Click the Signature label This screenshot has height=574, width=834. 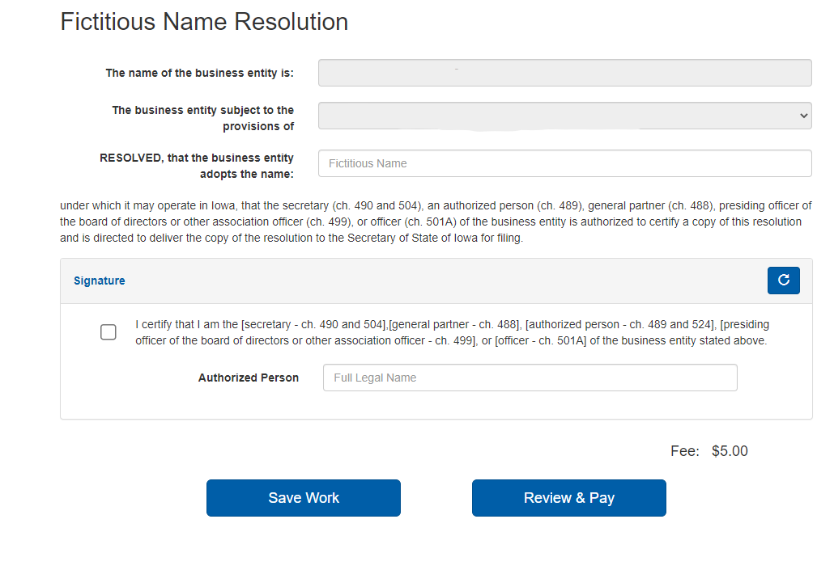pos(99,280)
